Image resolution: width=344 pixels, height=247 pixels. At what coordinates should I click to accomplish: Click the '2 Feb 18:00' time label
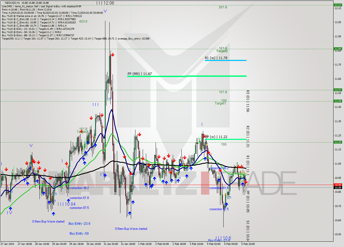point(179,244)
